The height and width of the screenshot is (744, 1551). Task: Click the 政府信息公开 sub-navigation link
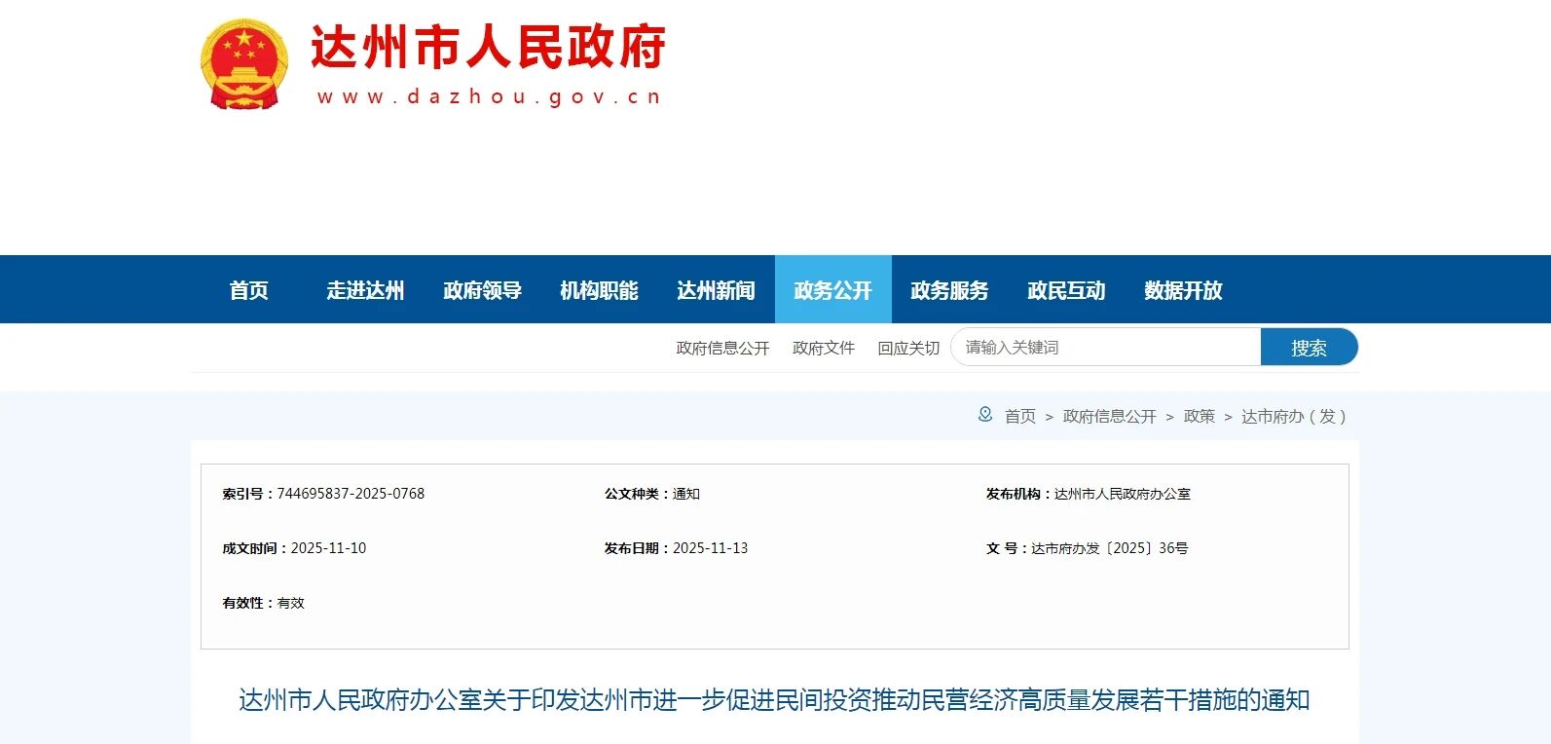(x=722, y=348)
